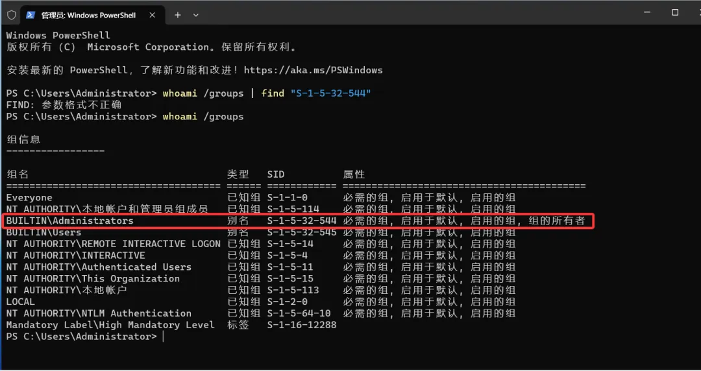Open a new tab with plus button
Screen dimensions: 701x371
coord(177,15)
